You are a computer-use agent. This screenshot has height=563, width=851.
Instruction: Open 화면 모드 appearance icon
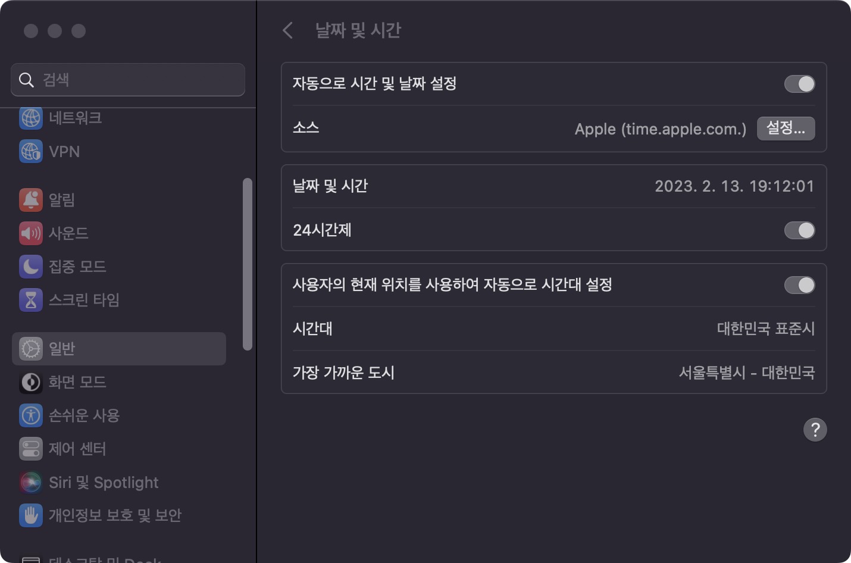pyautogui.click(x=30, y=382)
